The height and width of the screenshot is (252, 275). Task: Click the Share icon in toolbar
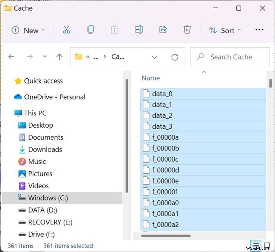163,30
